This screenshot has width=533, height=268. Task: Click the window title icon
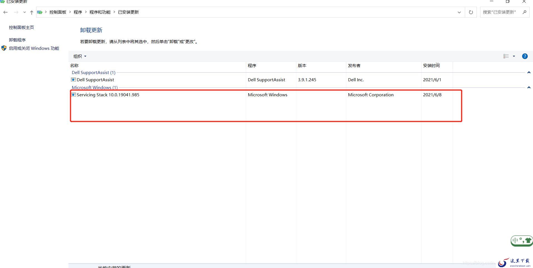click(3, 1)
